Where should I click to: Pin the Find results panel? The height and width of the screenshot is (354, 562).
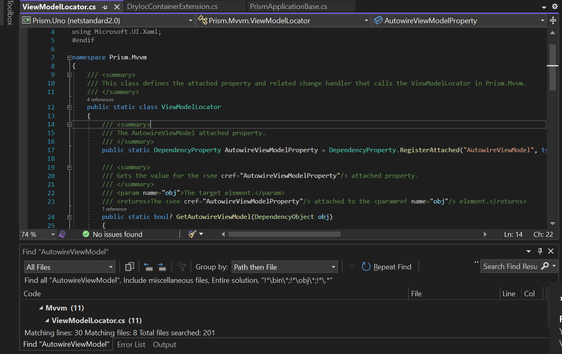point(540,251)
